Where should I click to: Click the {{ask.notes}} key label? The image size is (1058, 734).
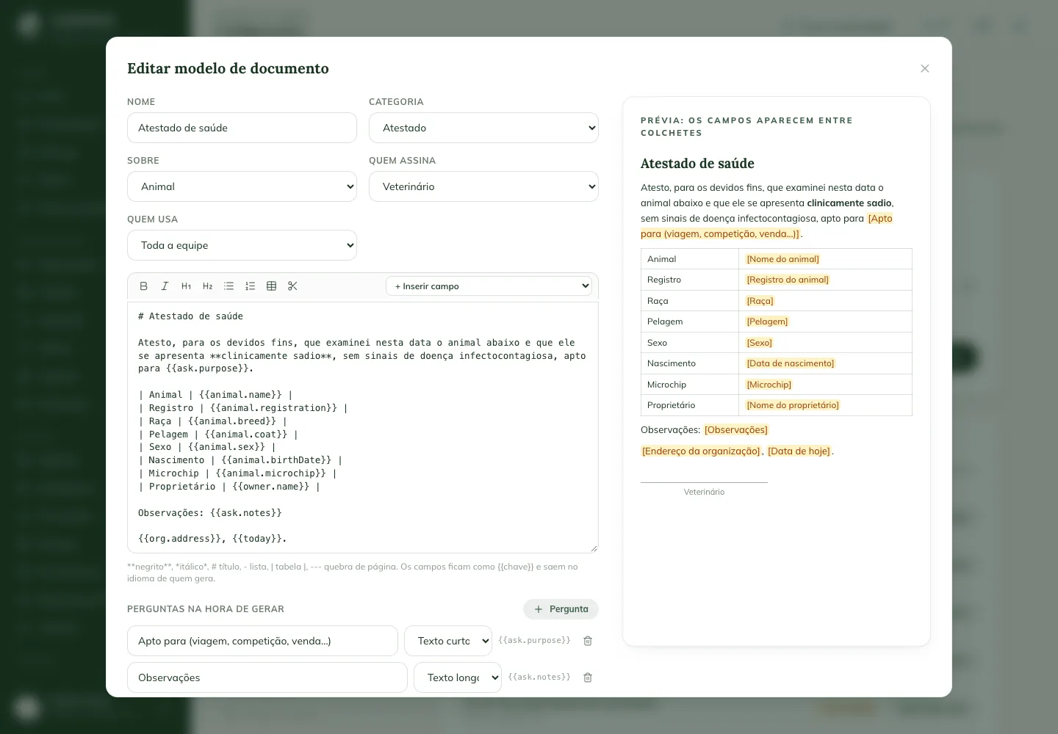[x=539, y=677]
